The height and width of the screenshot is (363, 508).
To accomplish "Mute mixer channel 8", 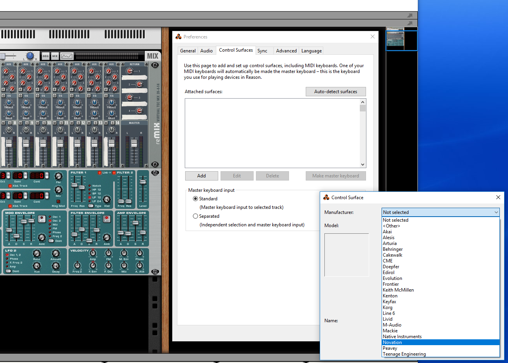I will point(4,123).
